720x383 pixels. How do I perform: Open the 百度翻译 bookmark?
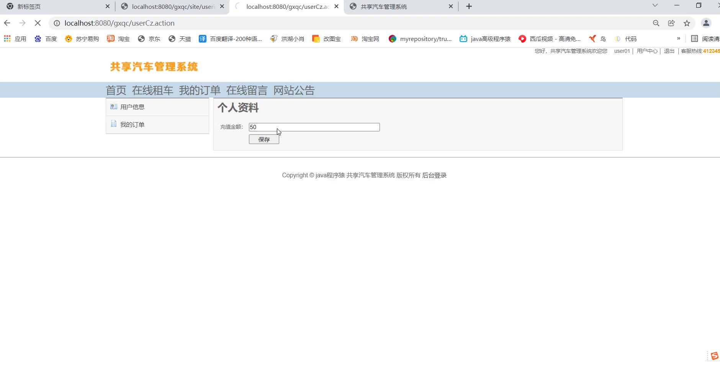click(x=230, y=39)
